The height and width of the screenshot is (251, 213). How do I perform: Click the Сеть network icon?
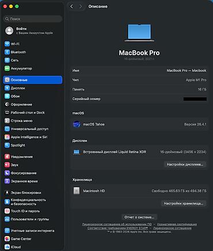tap(7, 60)
